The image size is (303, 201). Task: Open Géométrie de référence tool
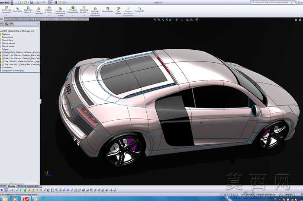pos(84,10)
